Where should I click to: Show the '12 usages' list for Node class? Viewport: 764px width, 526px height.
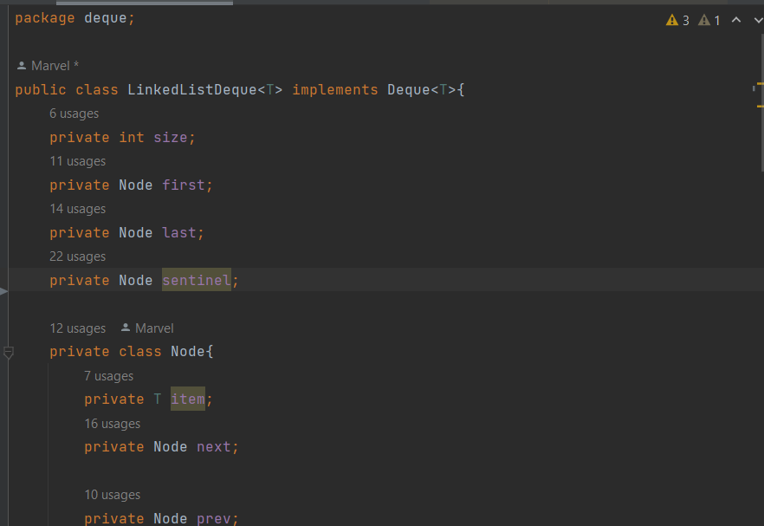click(x=77, y=328)
